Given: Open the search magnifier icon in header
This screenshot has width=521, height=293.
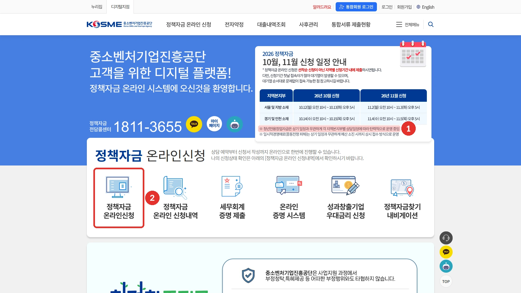Looking at the screenshot, I should tap(431, 24).
